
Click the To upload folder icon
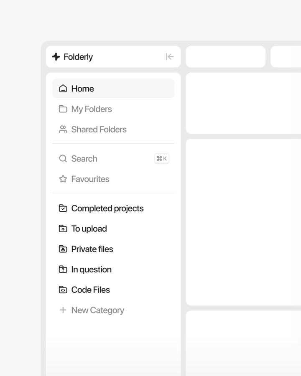(63, 229)
